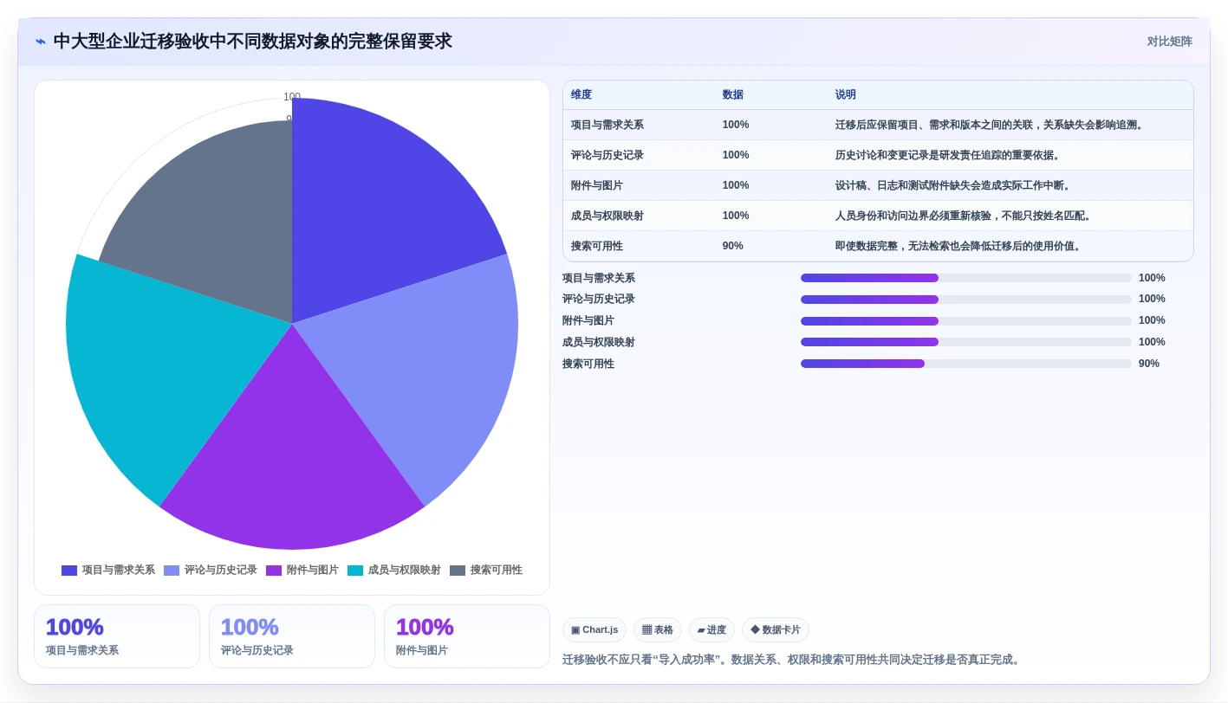This screenshot has height=703, width=1228.
Task: Click the 100 axis label above the pie
Action: coord(292,97)
